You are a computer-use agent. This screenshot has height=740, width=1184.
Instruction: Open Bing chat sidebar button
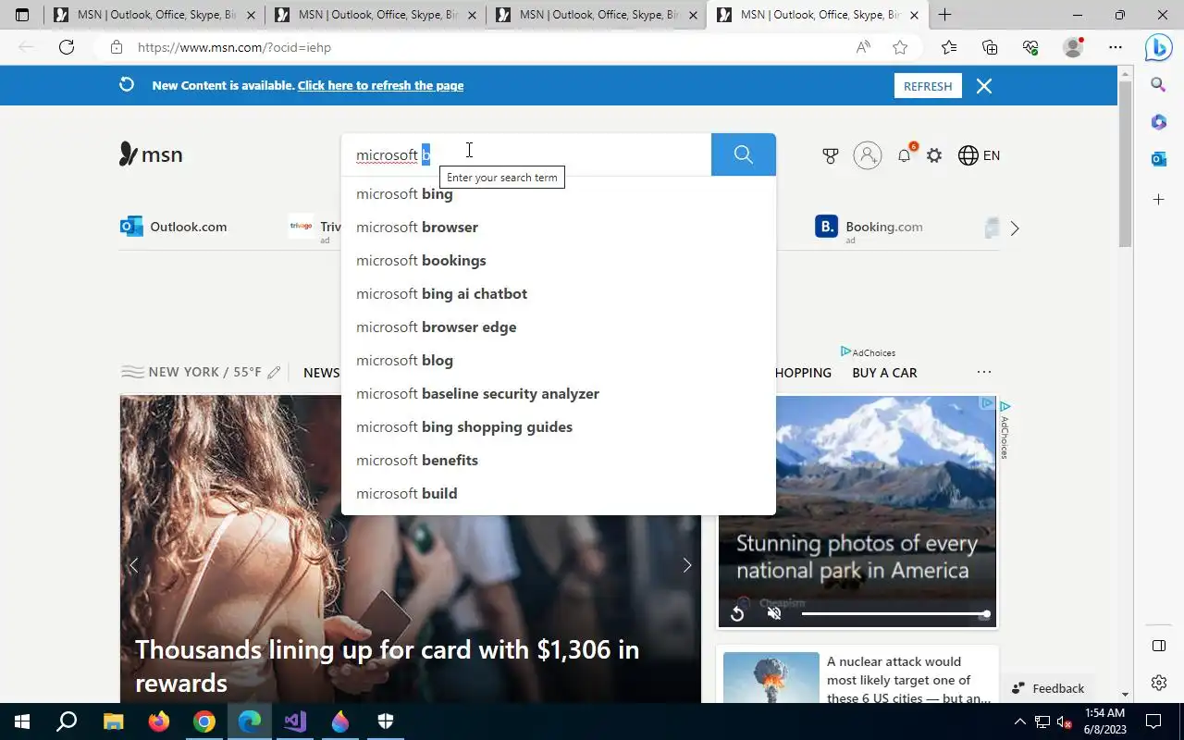click(x=1158, y=47)
